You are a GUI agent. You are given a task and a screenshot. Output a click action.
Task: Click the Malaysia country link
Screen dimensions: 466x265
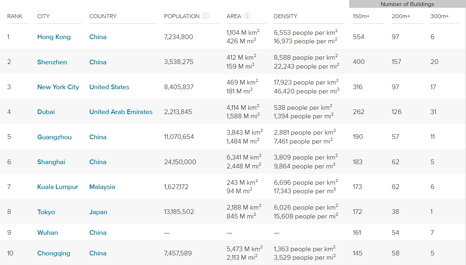(x=102, y=187)
